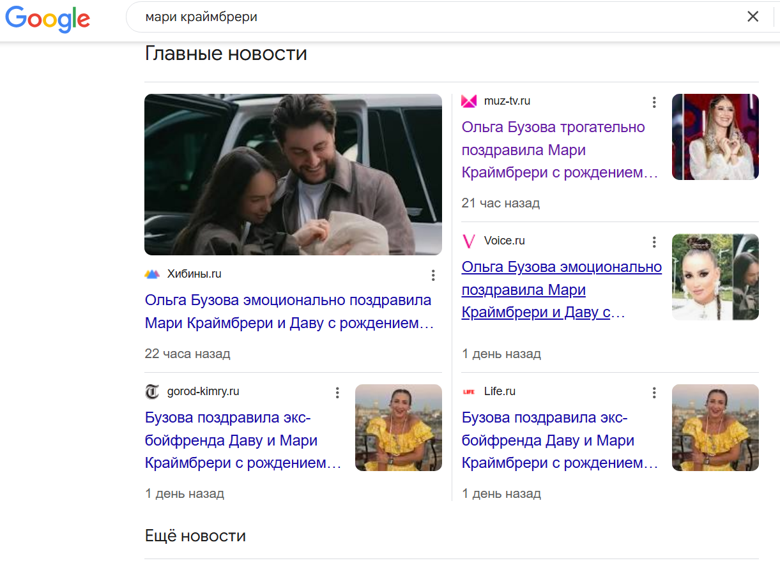The width and height of the screenshot is (780, 570).
Task: Open the three-dot menu for the muz-tv.ru article
Action: point(654,102)
